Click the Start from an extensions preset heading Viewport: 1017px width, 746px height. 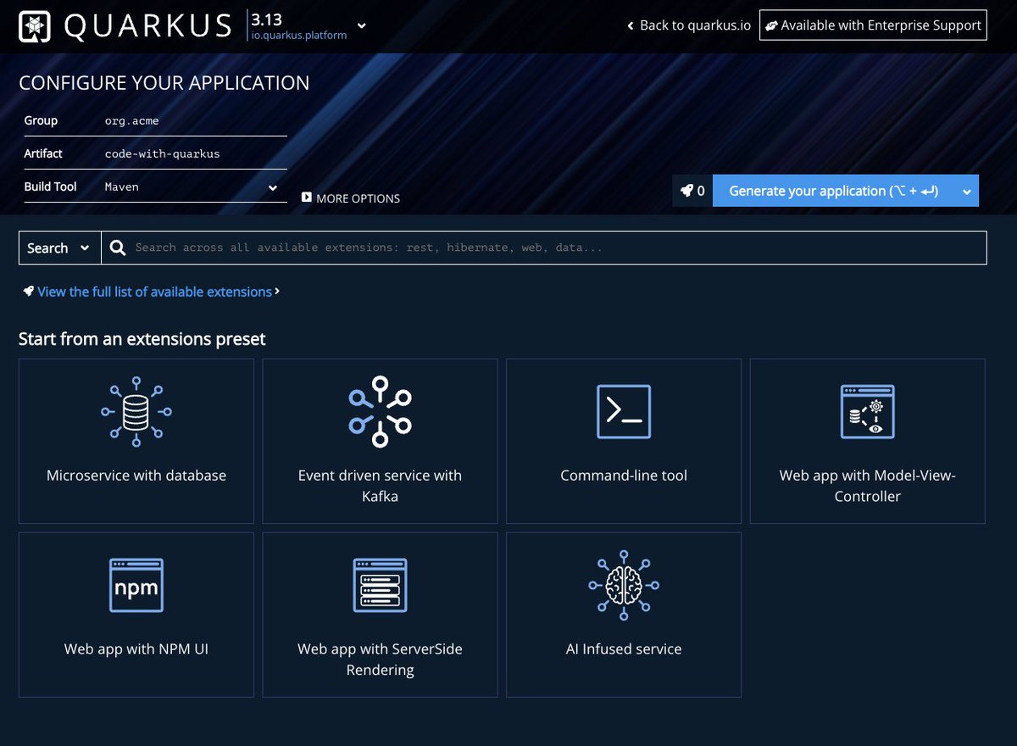point(142,339)
